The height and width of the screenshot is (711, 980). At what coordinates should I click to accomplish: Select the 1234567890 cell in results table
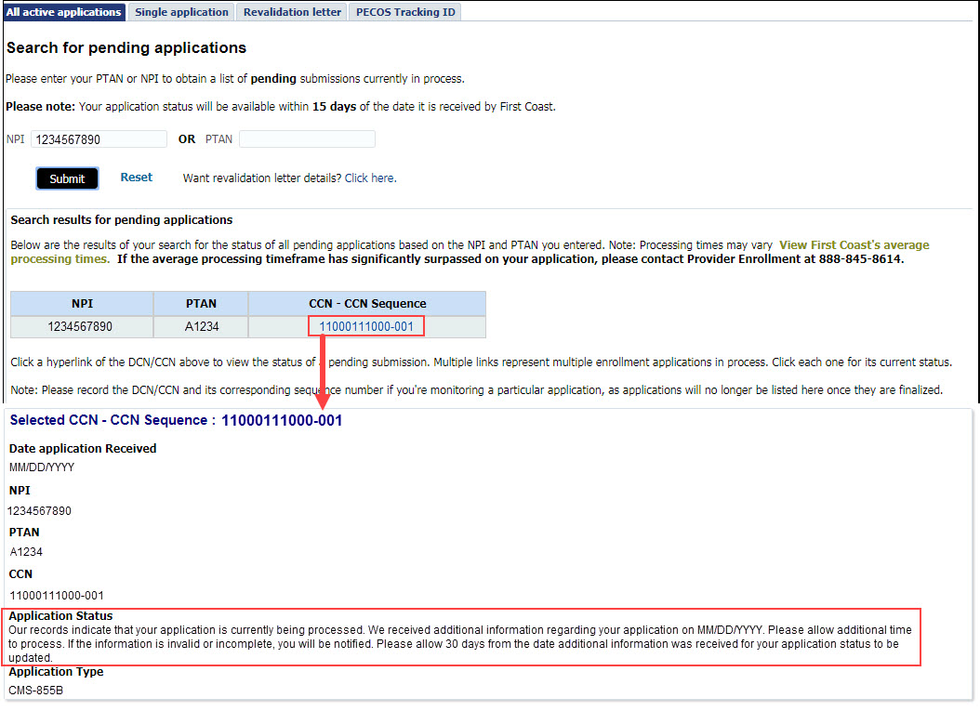(82, 326)
